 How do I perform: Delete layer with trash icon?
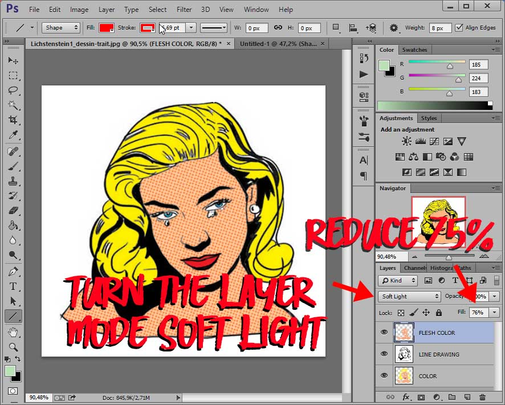482,397
